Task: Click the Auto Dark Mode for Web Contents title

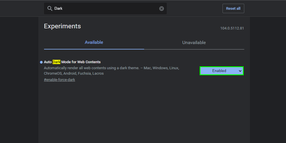Action: click(72, 62)
